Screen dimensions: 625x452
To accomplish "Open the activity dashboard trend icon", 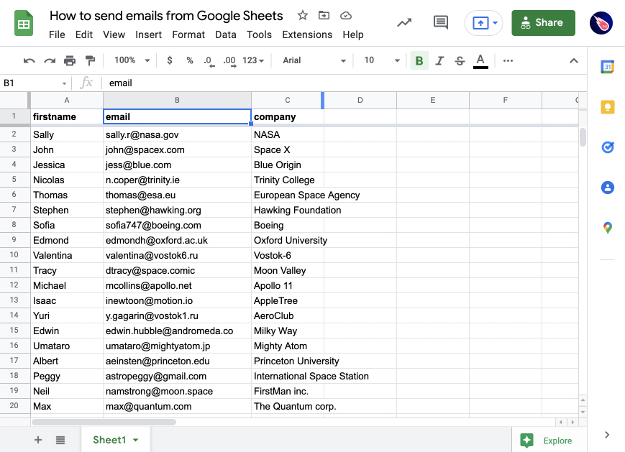I will click(x=403, y=23).
